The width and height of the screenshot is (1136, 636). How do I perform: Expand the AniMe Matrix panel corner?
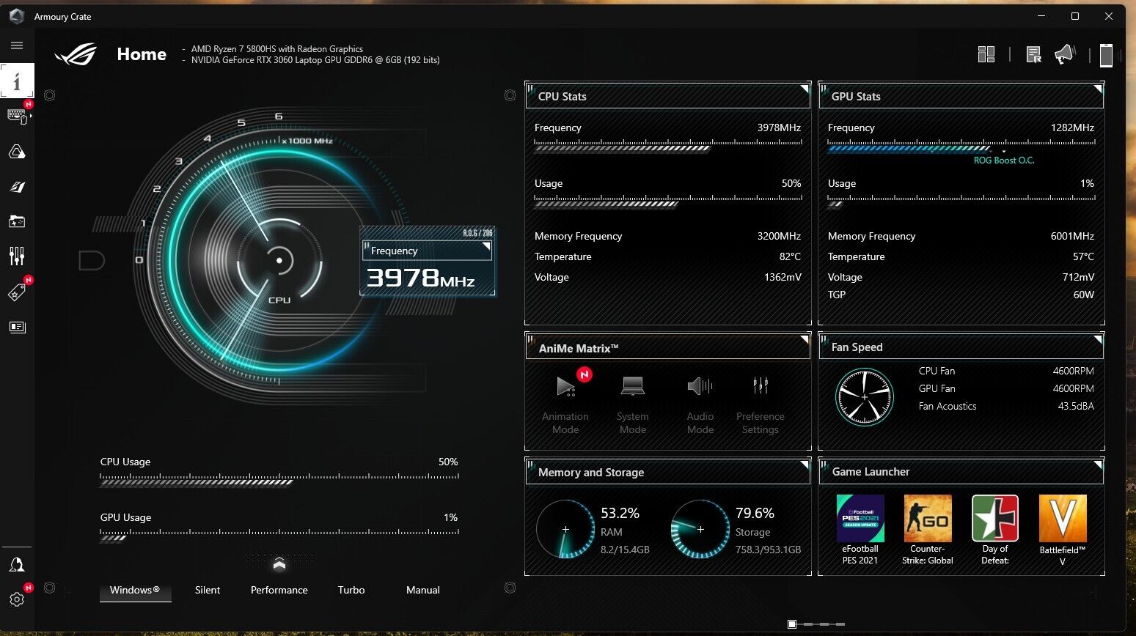click(x=805, y=340)
